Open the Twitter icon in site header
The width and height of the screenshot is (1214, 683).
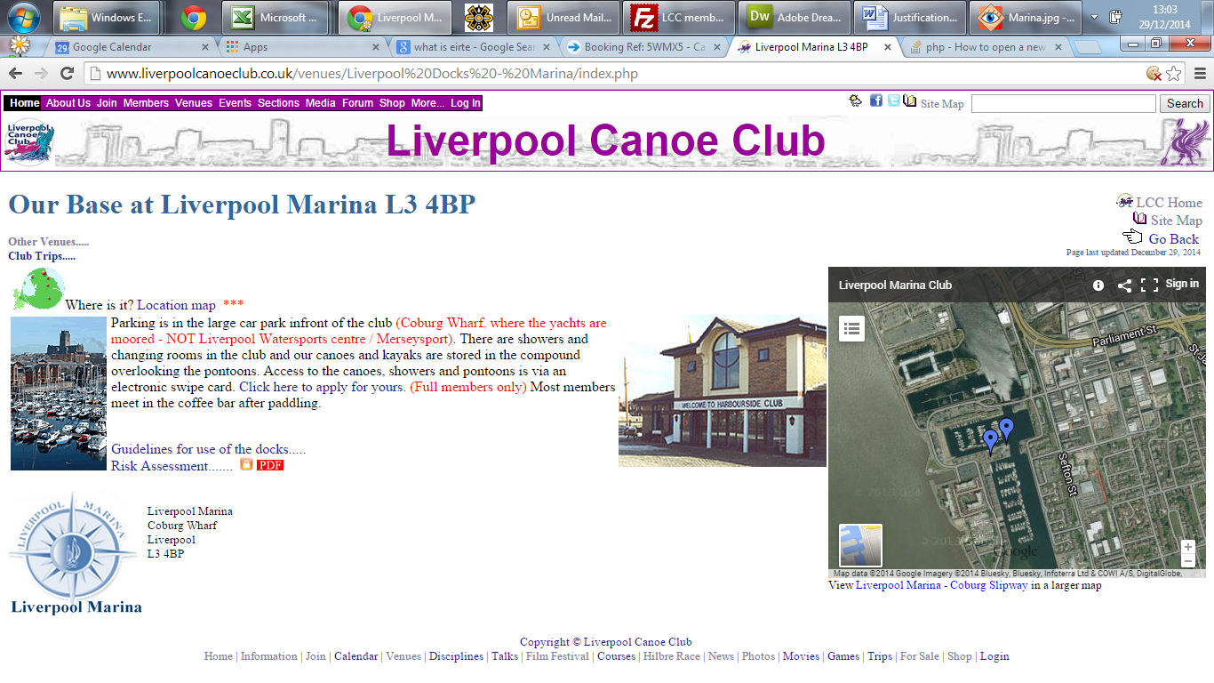tap(893, 101)
